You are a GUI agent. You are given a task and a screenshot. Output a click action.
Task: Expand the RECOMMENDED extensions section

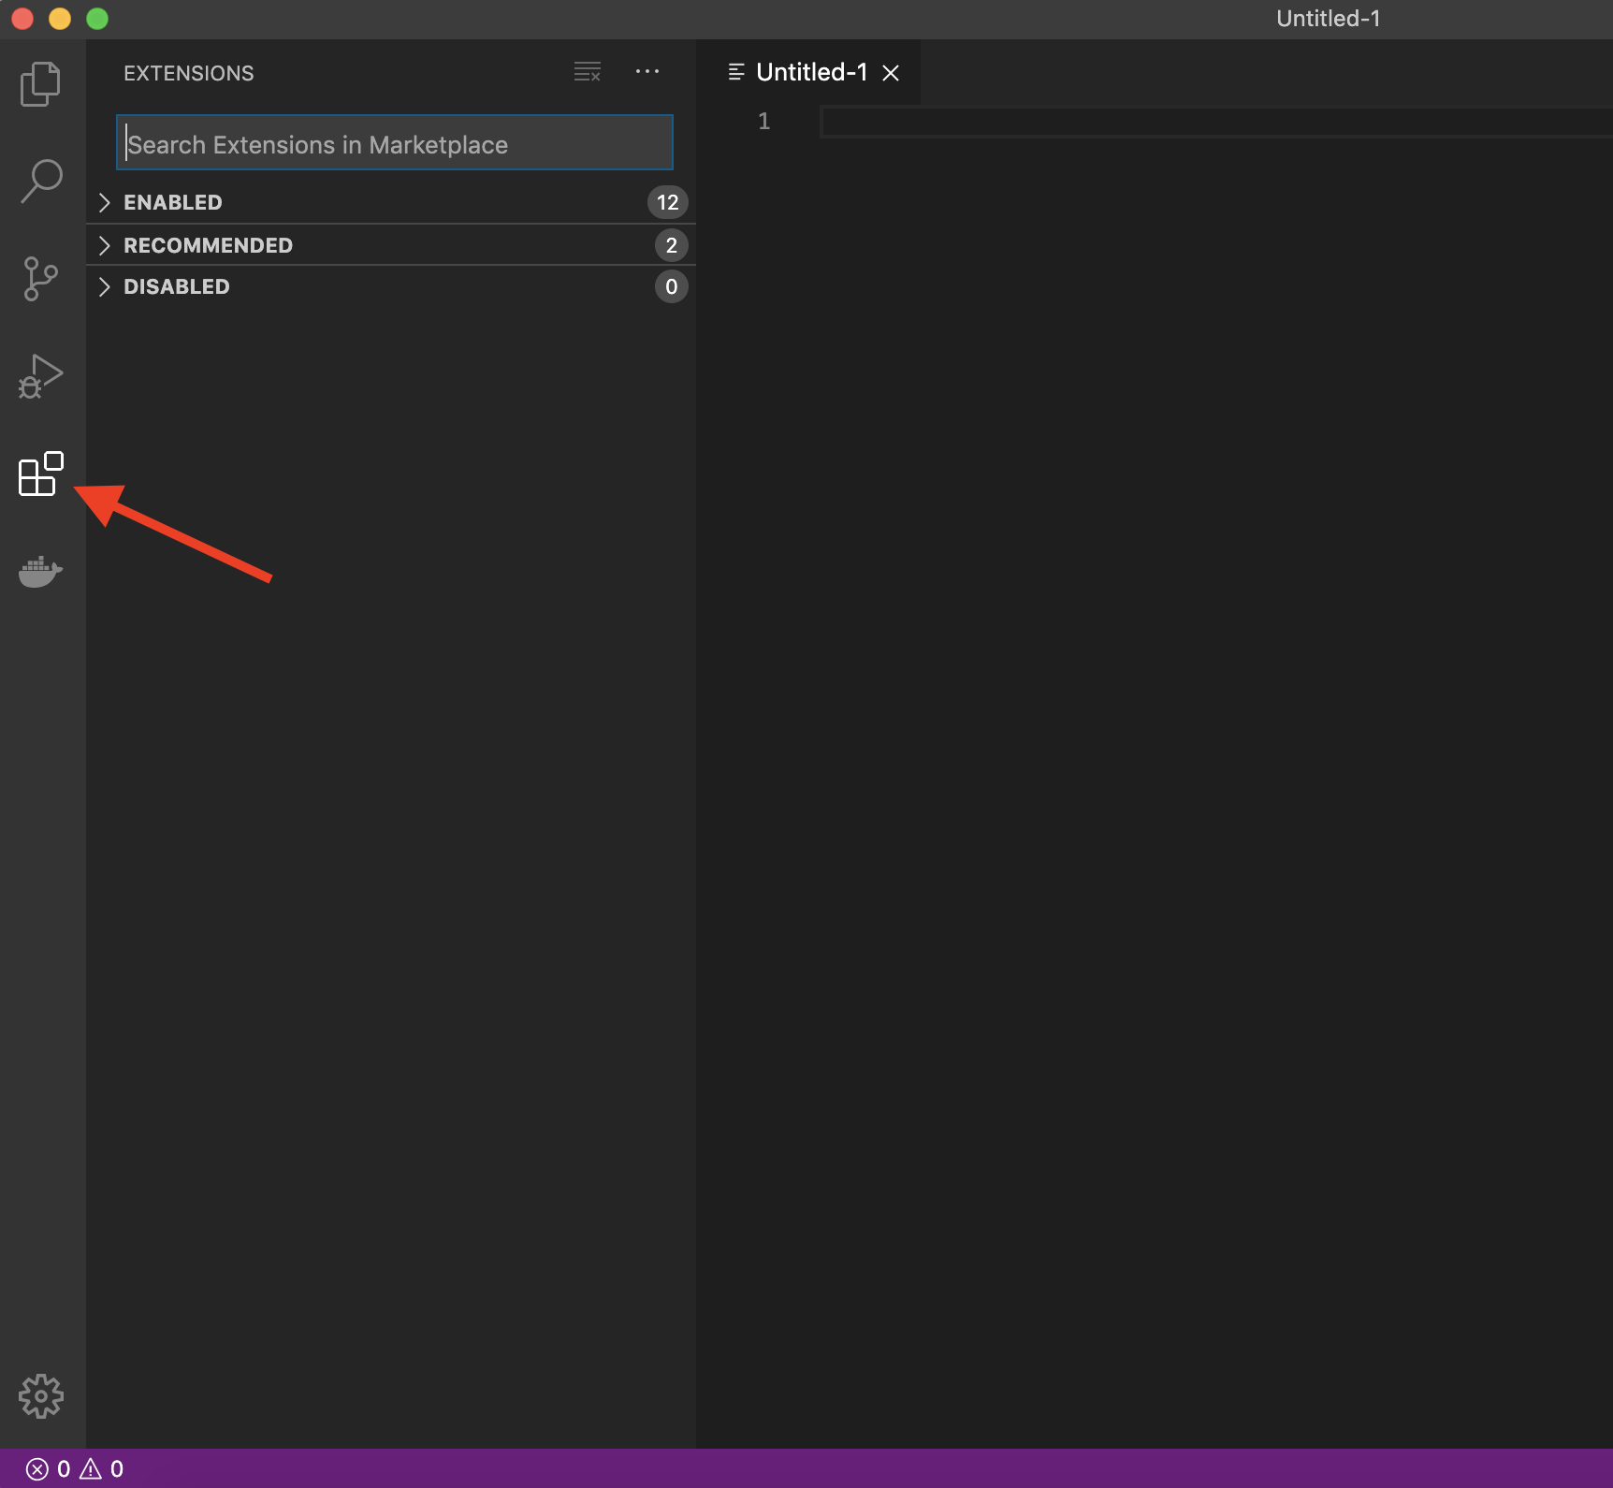[208, 245]
